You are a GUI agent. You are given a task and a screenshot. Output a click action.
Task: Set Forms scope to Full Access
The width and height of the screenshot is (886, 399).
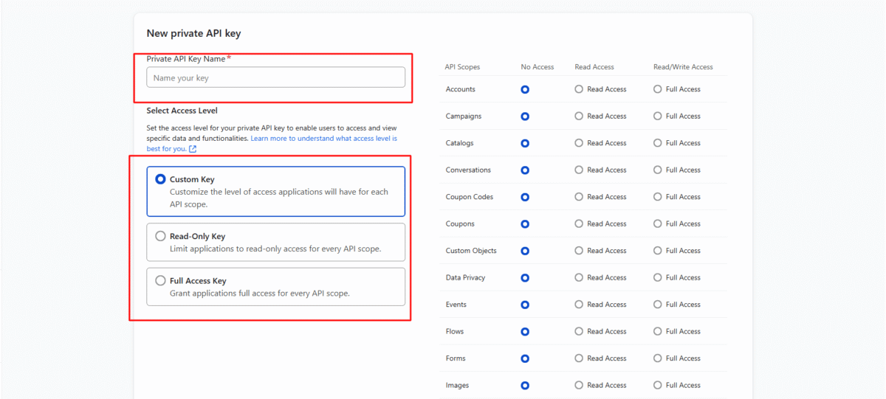(x=658, y=358)
